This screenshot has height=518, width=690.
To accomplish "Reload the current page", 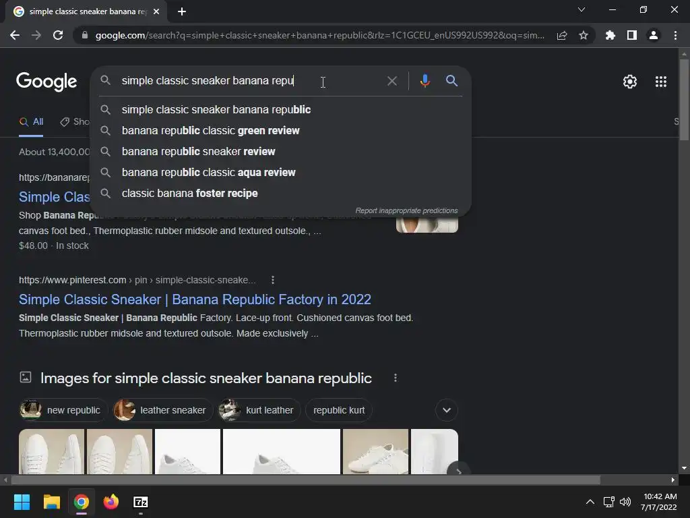I will pos(58,35).
